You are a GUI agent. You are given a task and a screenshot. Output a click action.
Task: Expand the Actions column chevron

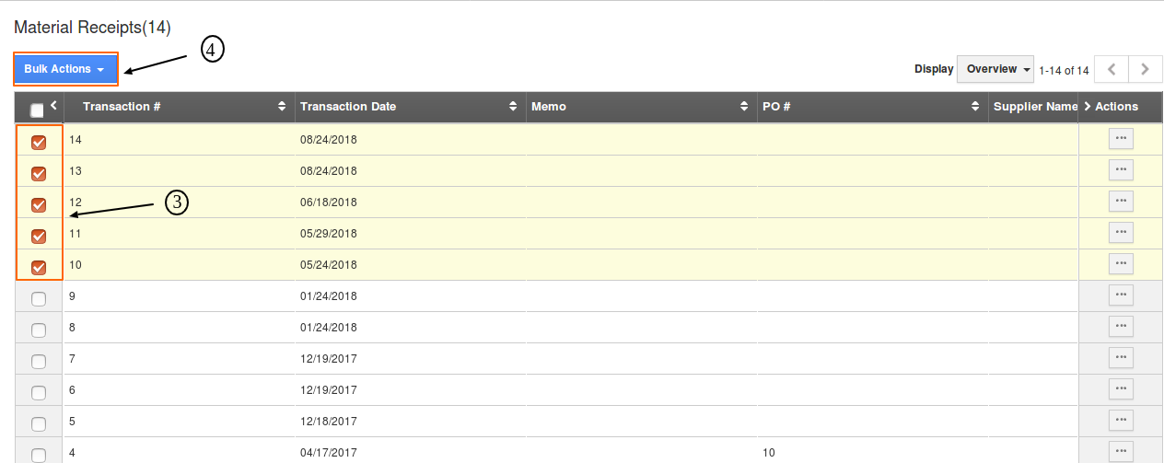1087,107
